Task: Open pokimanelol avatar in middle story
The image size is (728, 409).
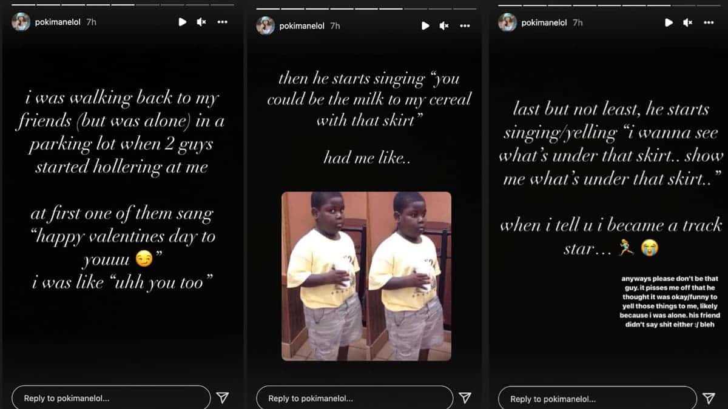Action: pos(266,25)
